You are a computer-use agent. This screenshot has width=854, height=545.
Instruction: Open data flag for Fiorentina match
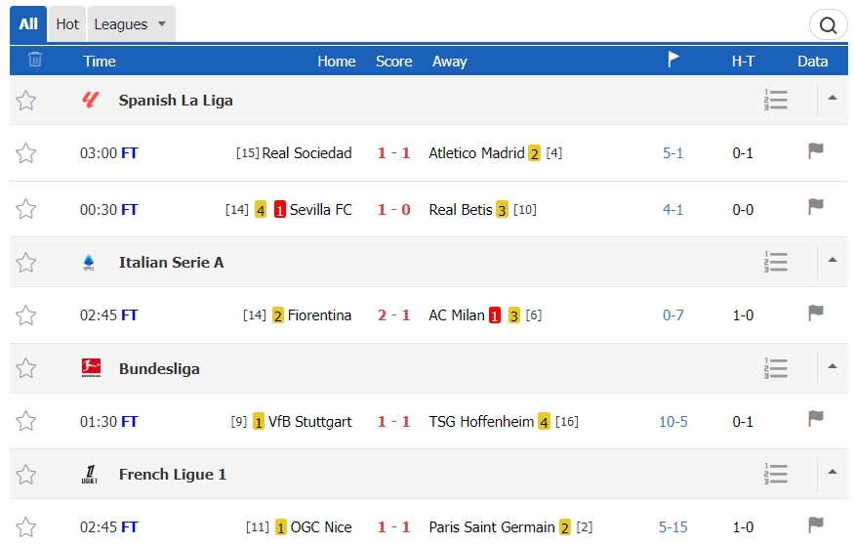coord(815,313)
